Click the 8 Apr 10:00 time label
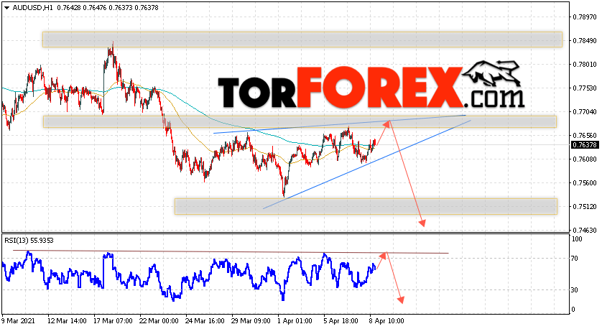Screen dimensions: 602x329 click(386, 321)
